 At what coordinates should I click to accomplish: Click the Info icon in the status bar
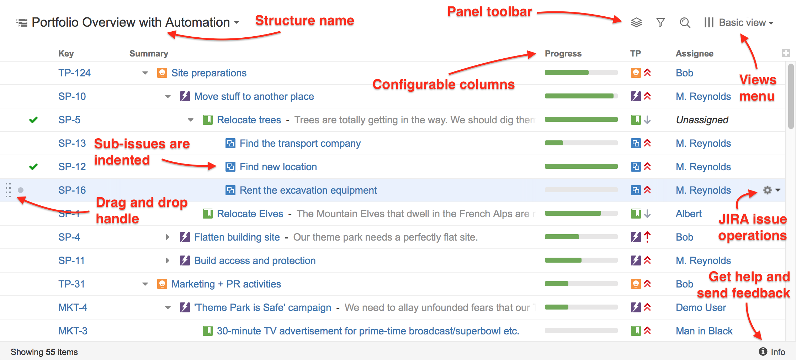coord(763,351)
